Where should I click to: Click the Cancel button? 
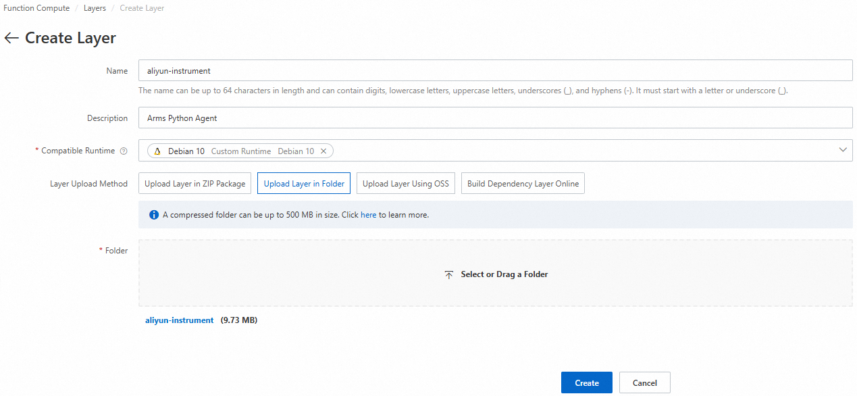click(644, 382)
